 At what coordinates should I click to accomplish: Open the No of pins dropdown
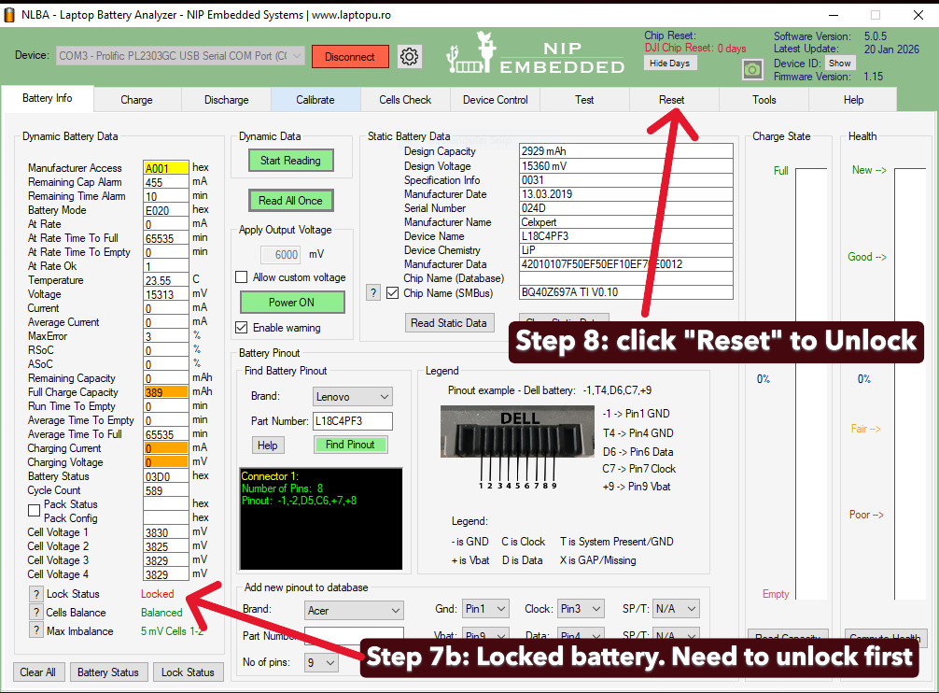coord(321,662)
